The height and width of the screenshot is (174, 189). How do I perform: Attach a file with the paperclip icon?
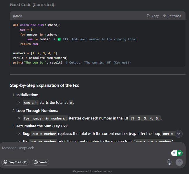[x=169, y=162]
